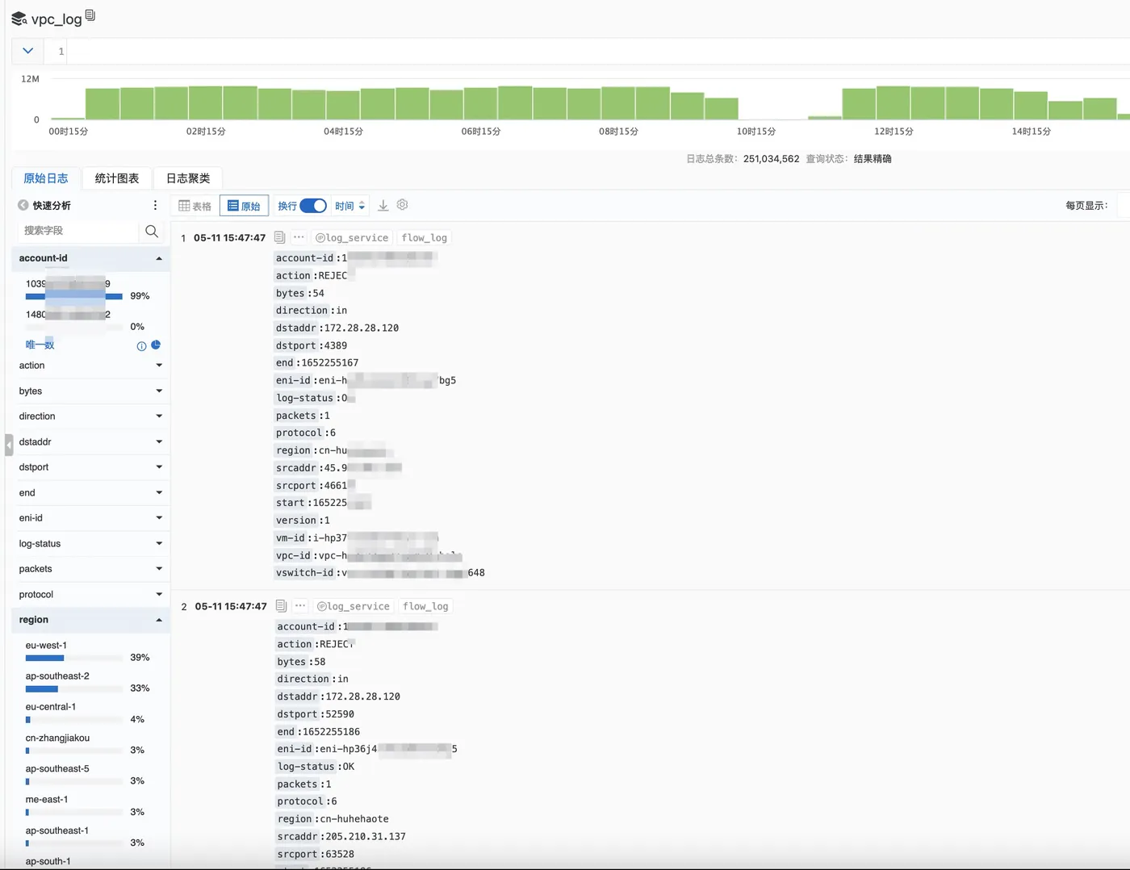This screenshot has height=870, width=1130.
Task: Click the histogram bar near 12时15分
Action: pos(894,102)
